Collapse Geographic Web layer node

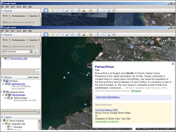click(3, 124)
